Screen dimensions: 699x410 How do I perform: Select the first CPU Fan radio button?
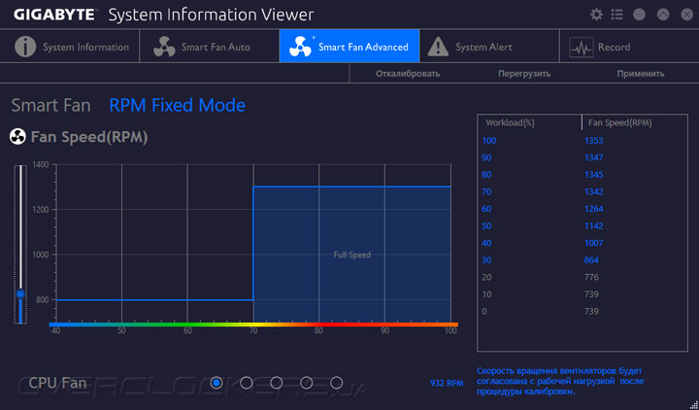tap(216, 383)
